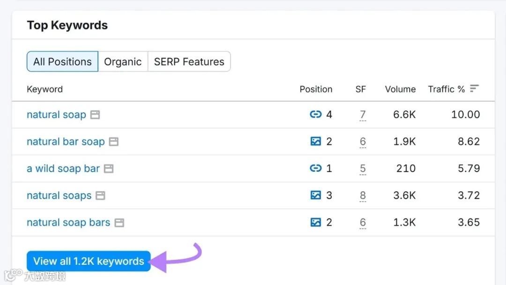Switch to the Organic tab
506x285 pixels.
123,62
